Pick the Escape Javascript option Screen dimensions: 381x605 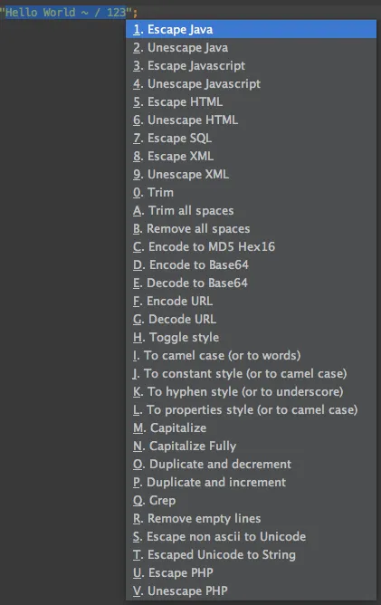click(251, 65)
